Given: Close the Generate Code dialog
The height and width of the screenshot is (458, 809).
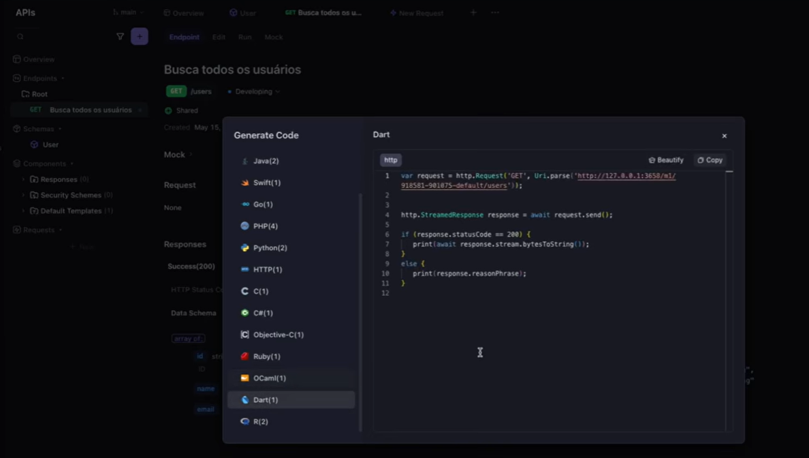Looking at the screenshot, I should (x=724, y=136).
